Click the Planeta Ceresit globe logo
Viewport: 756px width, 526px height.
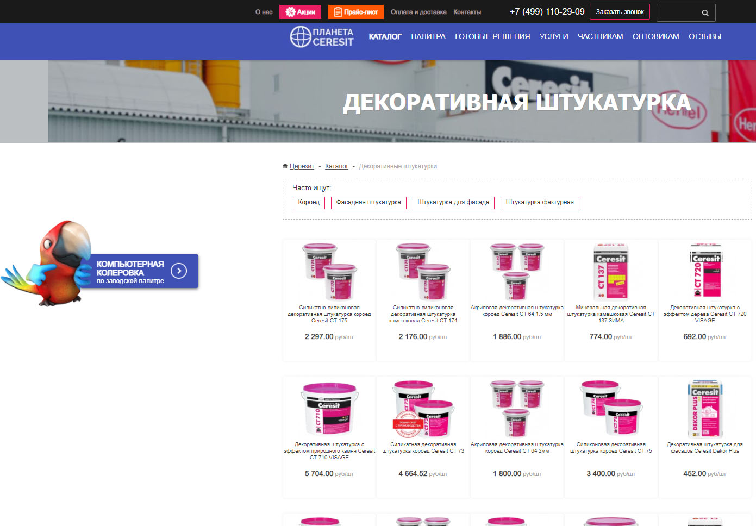pos(301,37)
